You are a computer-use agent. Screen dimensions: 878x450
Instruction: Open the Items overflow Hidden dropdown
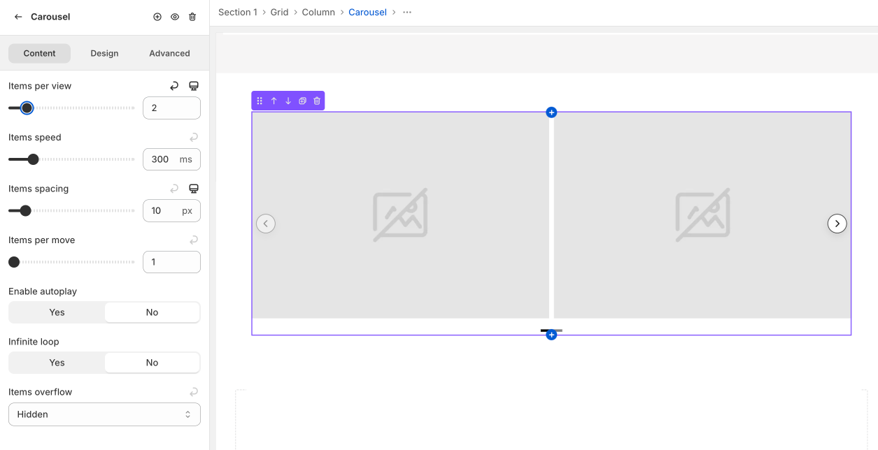[x=104, y=414]
